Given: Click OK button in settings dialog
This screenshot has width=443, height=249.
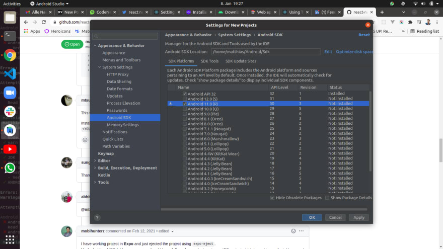Looking at the screenshot, I should pos(312,217).
